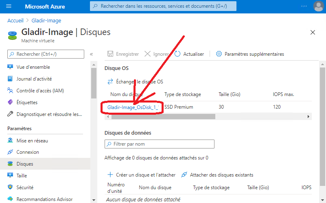Click the plus icon for creating disk
The height and width of the screenshot is (203, 326).
[x=110, y=175]
